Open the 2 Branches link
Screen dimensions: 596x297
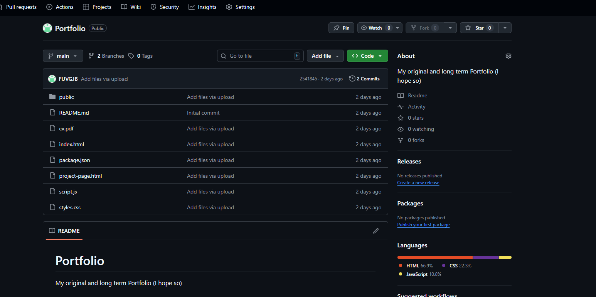pyautogui.click(x=106, y=56)
